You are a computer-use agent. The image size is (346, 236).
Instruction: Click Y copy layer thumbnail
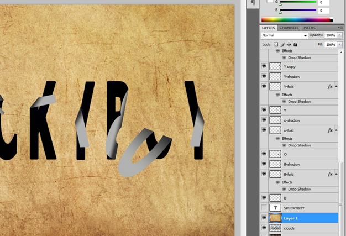pos(275,66)
